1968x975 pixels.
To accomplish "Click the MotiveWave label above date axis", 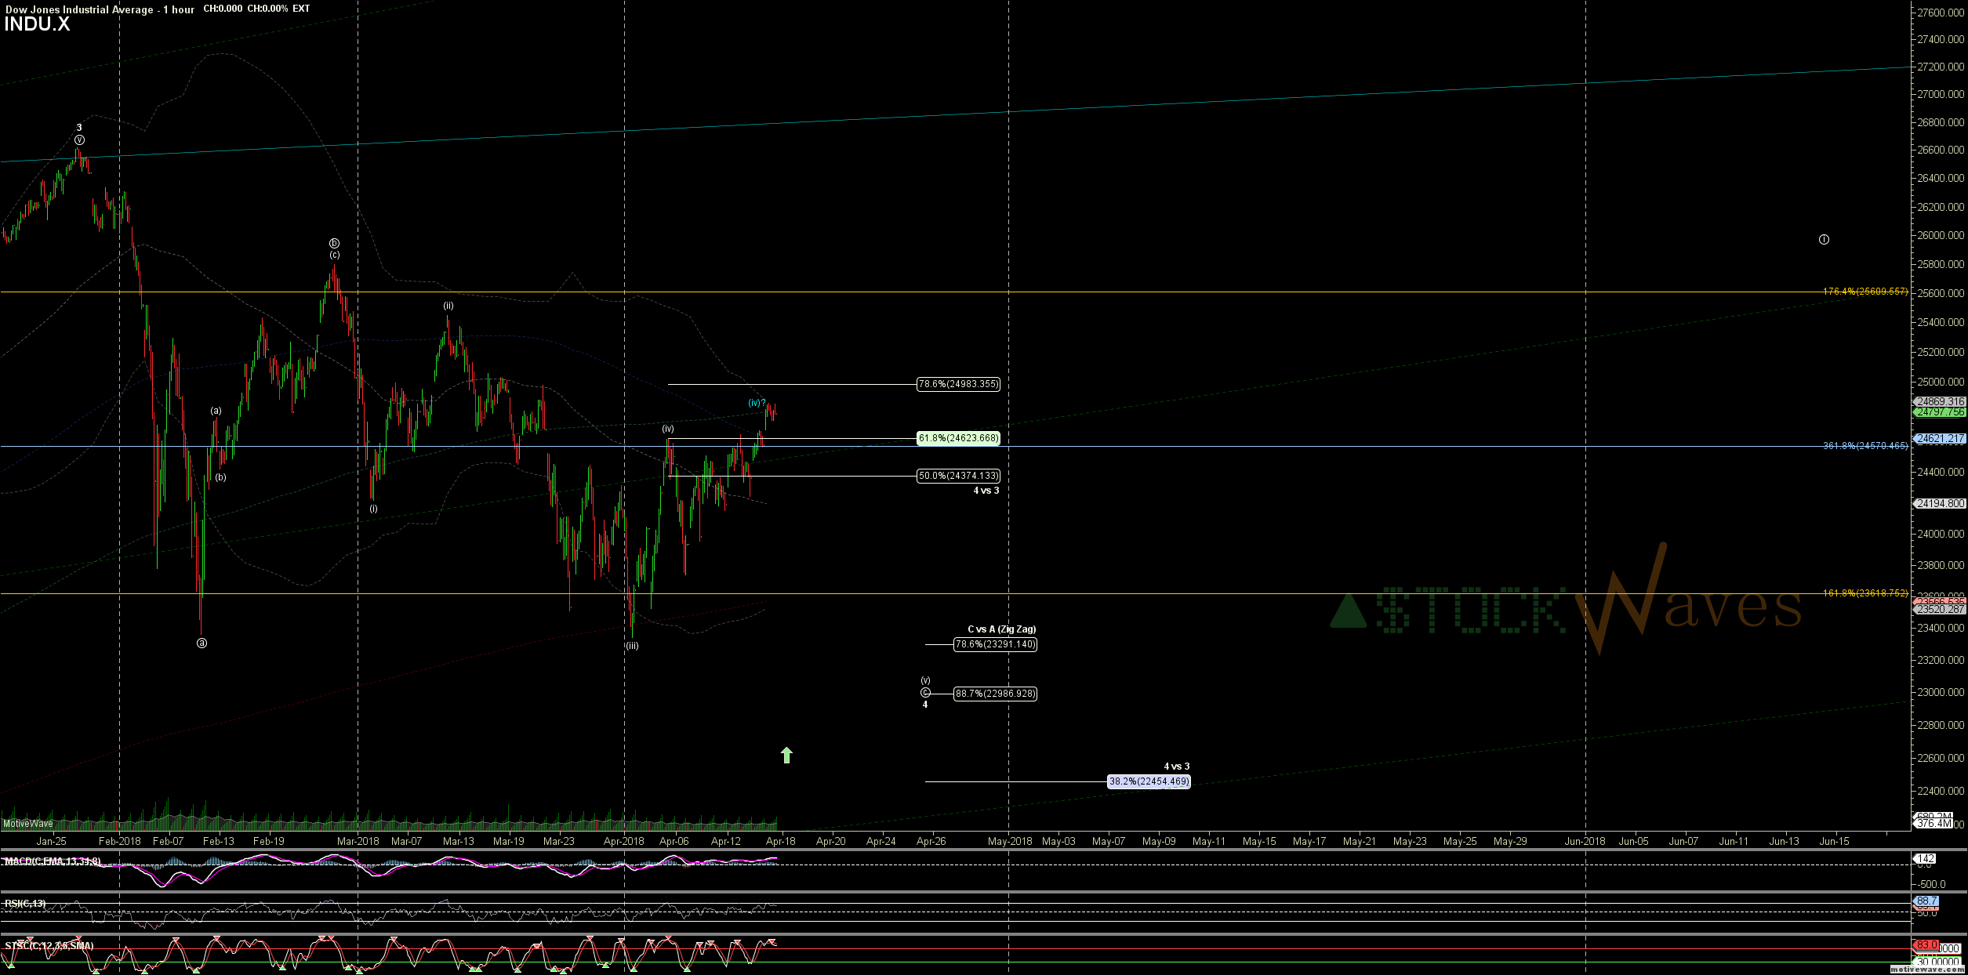I will [x=28, y=823].
